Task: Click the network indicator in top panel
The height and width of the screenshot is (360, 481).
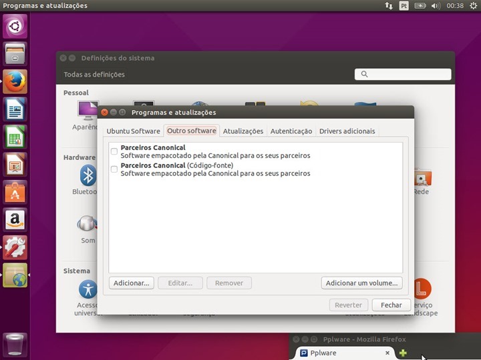Action: point(389,5)
